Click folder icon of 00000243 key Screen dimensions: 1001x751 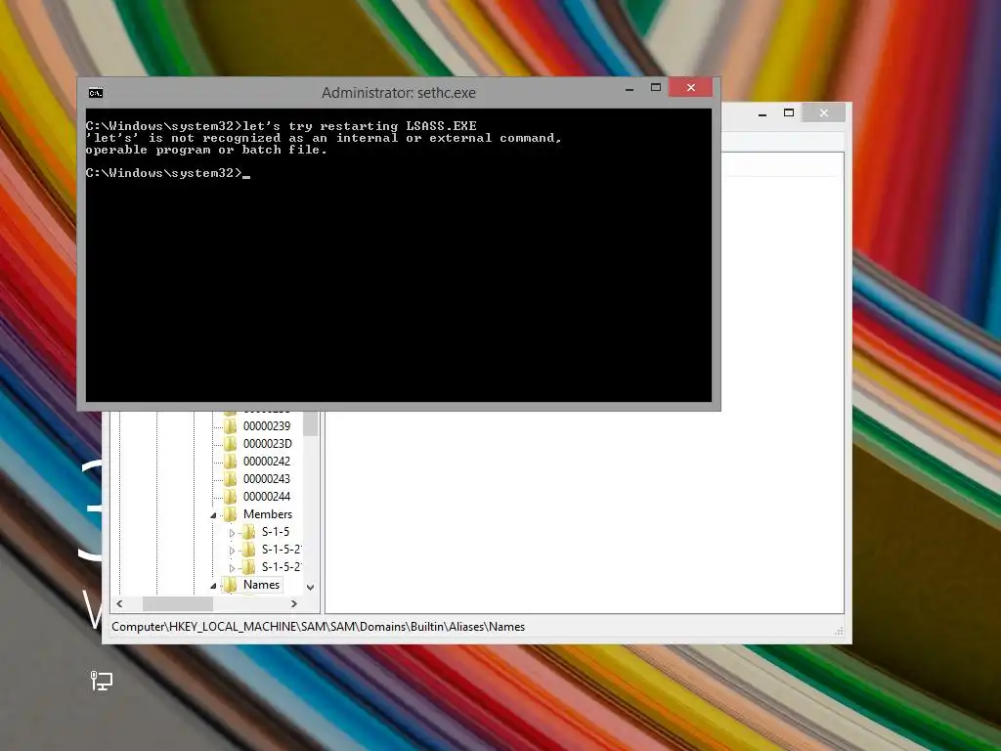[x=231, y=479]
